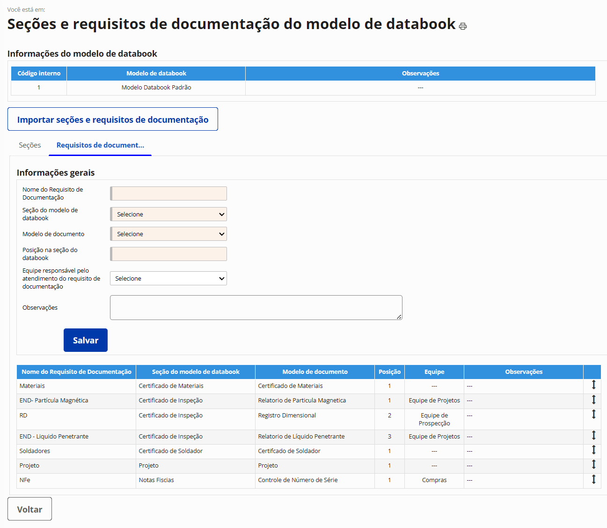The width and height of the screenshot is (607, 528).
Task: Open the Seção do modelo de databook dropdown
Action: [x=169, y=214]
